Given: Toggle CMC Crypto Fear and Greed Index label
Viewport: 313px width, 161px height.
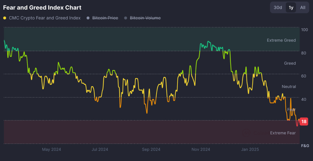Looking at the screenshot, I should (45, 18).
